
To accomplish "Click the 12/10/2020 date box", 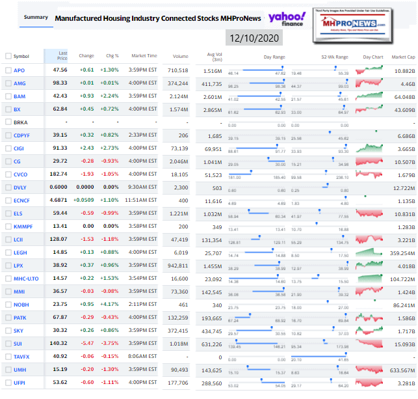I will tap(254, 38).
